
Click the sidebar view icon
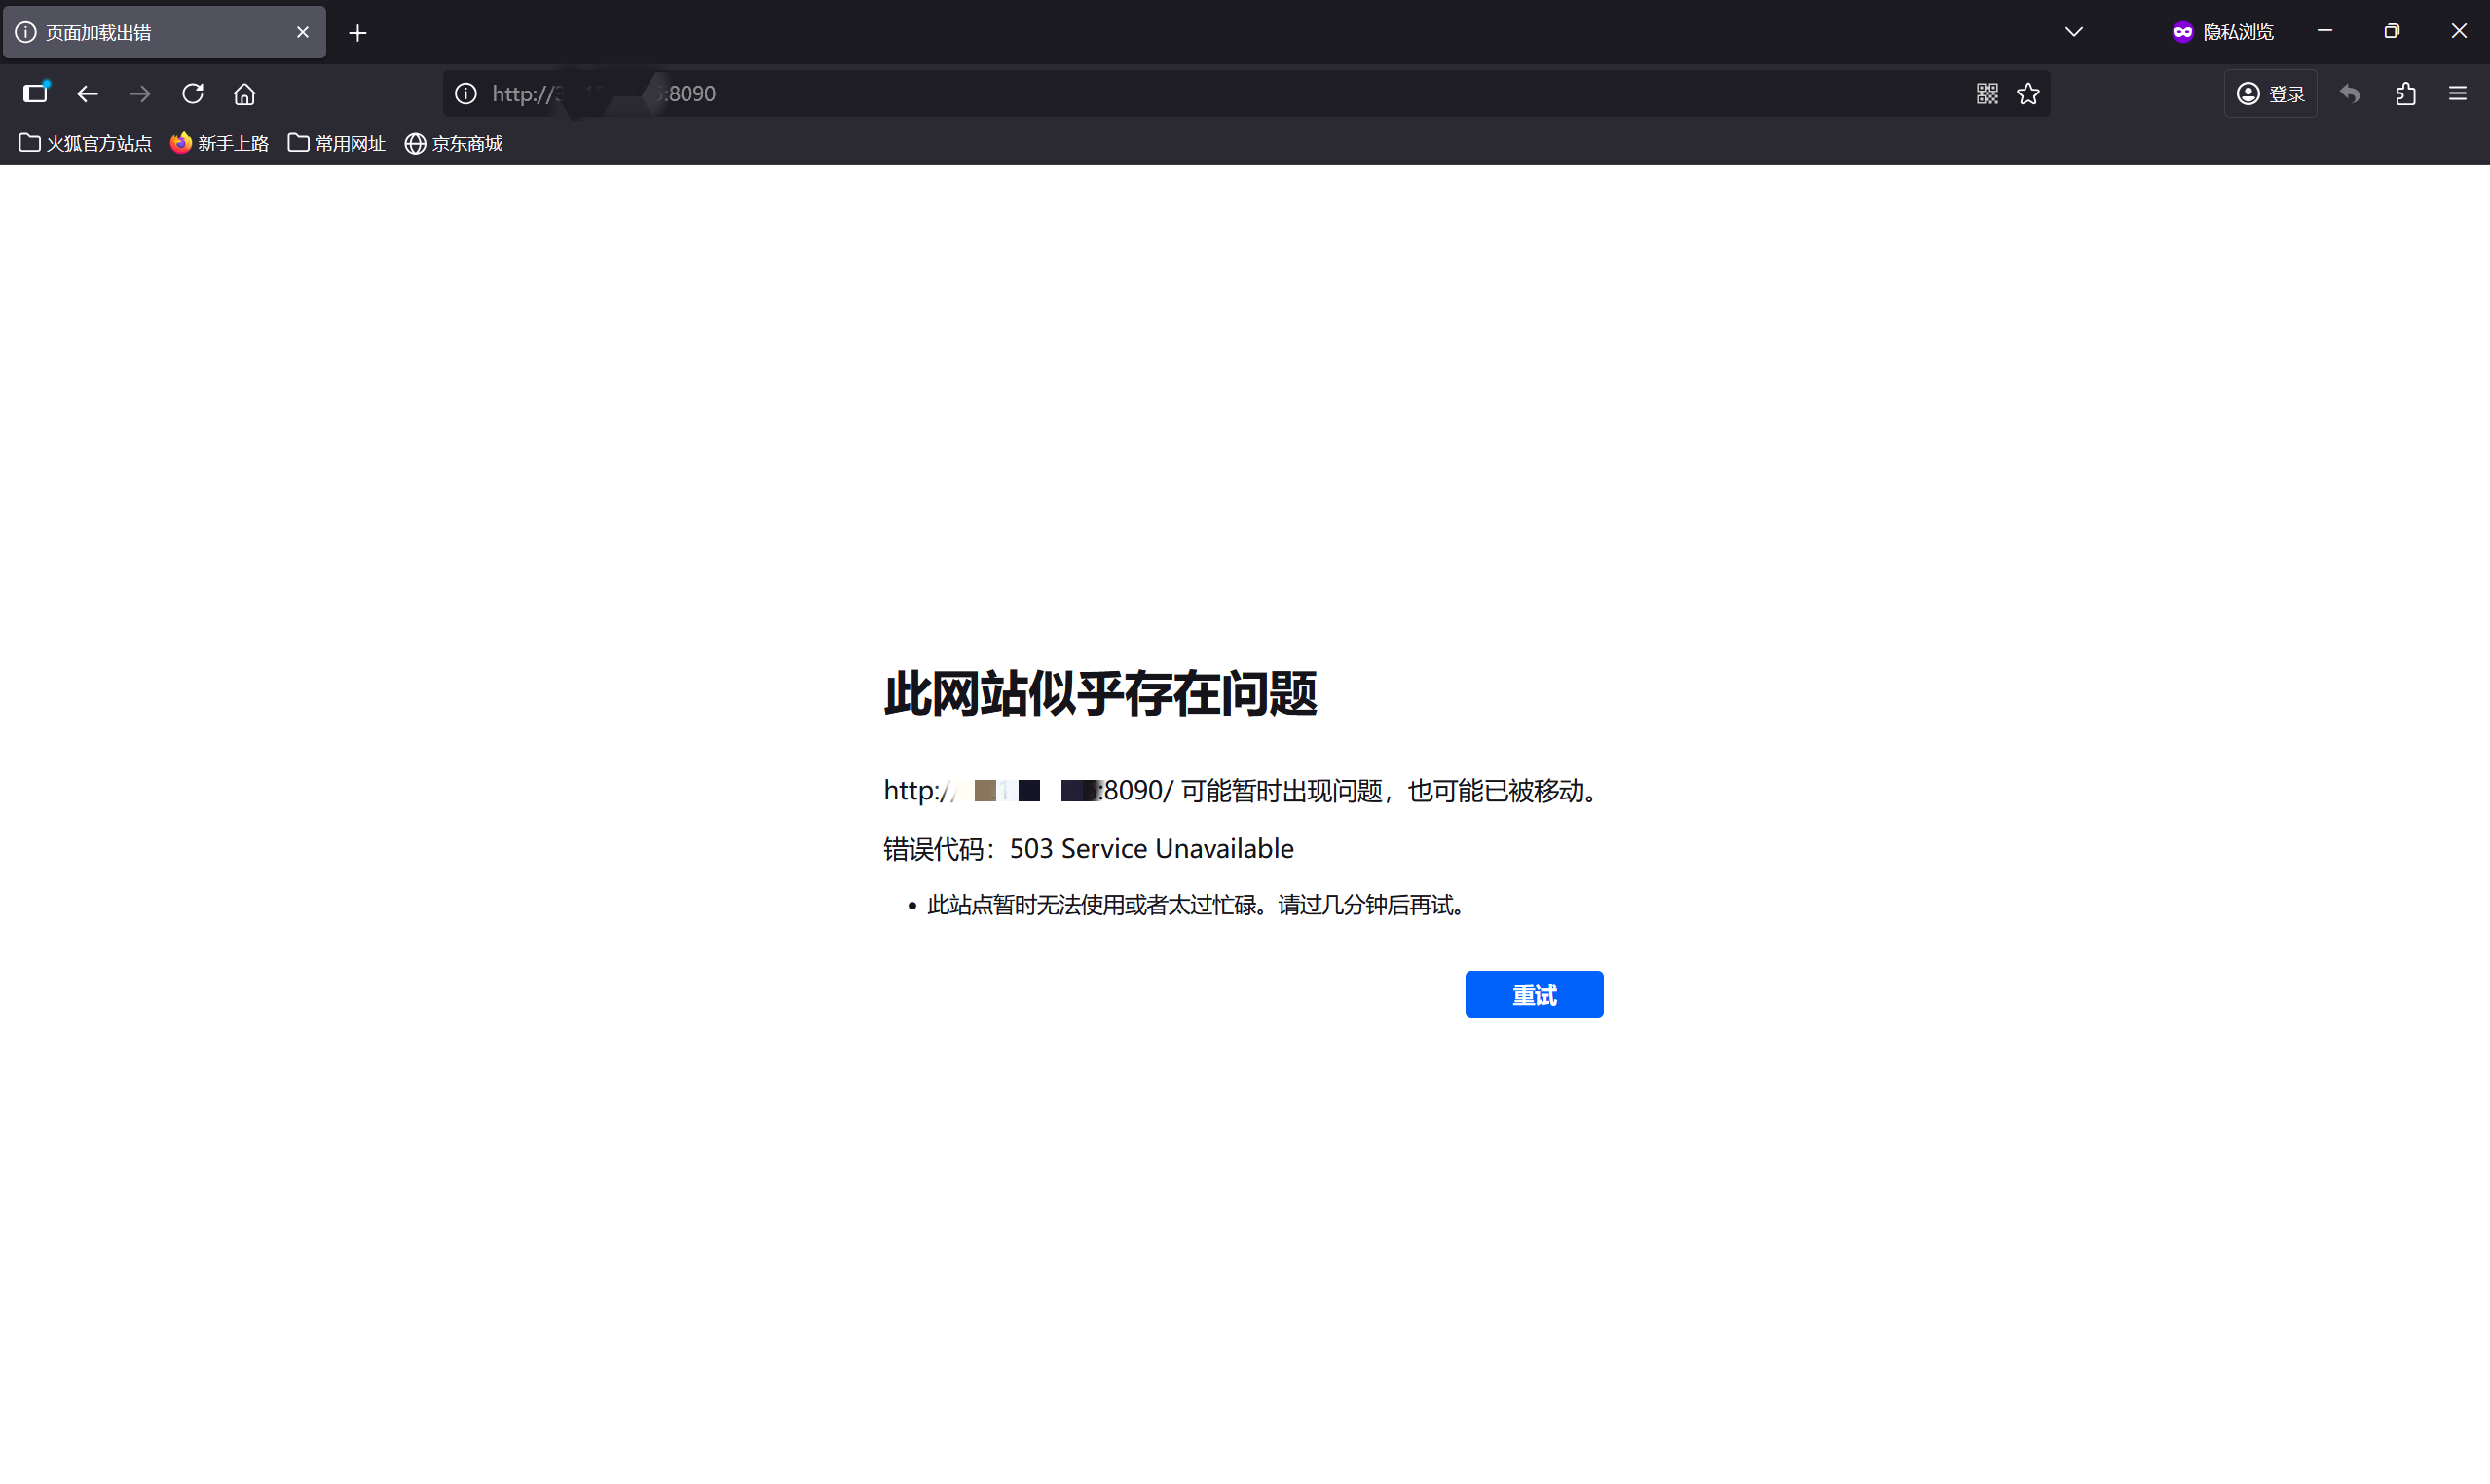35,93
